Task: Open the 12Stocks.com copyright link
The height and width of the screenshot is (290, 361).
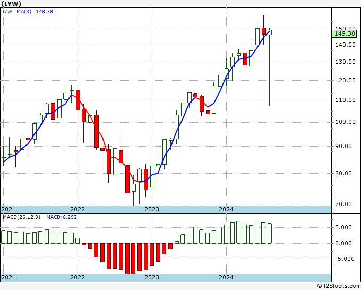Action: (339, 286)
